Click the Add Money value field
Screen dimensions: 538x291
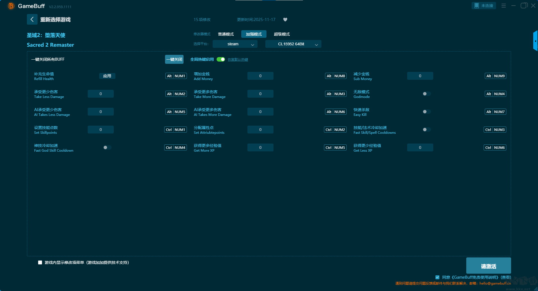260,76
